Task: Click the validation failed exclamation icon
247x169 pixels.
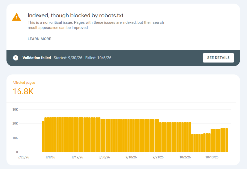Action: [x=16, y=58]
